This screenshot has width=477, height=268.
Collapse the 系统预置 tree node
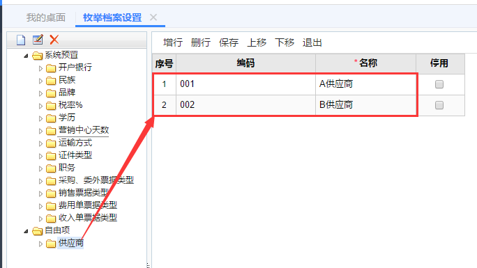click(26, 56)
